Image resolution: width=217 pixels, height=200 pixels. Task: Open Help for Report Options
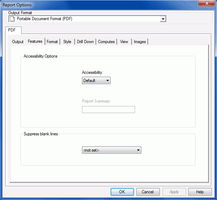tap(200, 192)
